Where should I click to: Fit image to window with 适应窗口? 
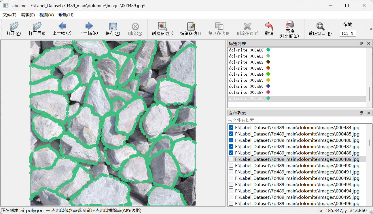click(x=321, y=29)
